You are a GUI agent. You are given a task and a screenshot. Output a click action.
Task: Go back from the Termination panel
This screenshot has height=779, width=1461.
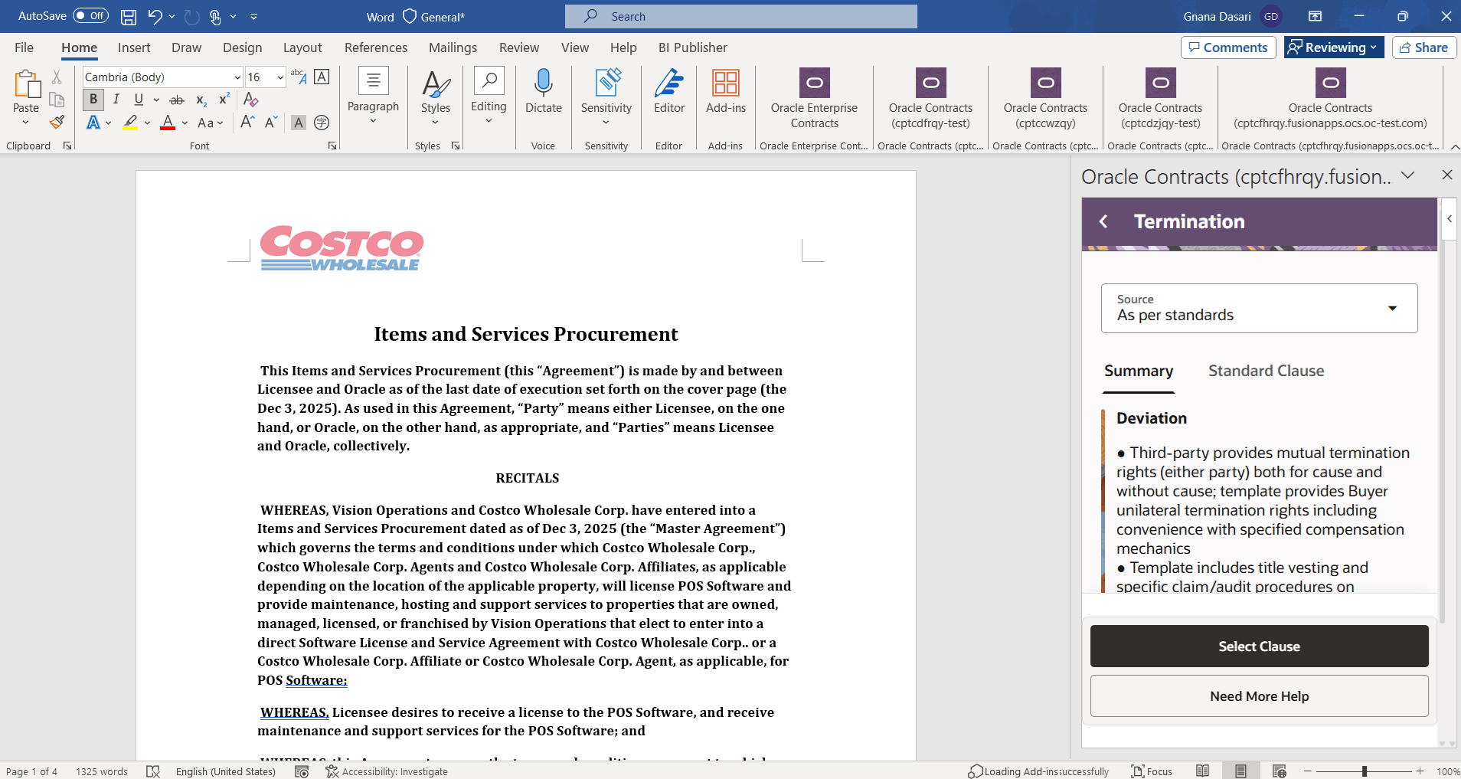(x=1103, y=221)
